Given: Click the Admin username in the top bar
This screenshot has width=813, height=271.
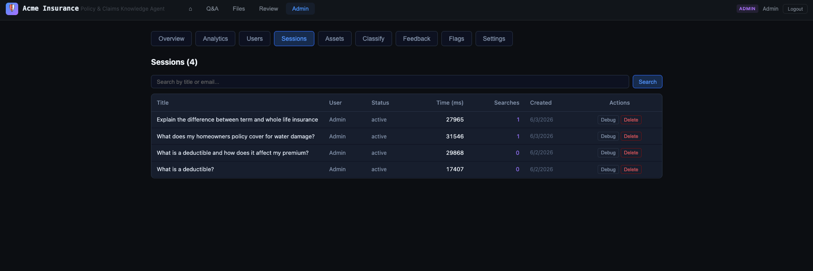Looking at the screenshot, I should pyautogui.click(x=770, y=8).
